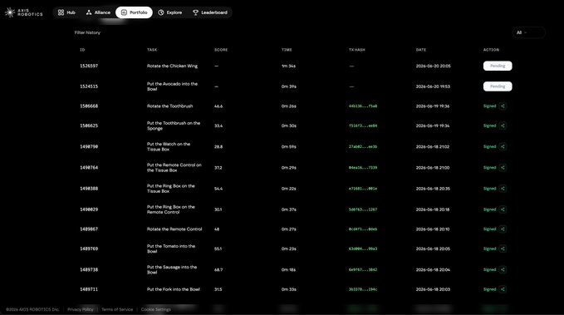Share the Rotate the Toothbrush result
This screenshot has height=315, width=564.
pyautogui.click(x=503, y=106)
